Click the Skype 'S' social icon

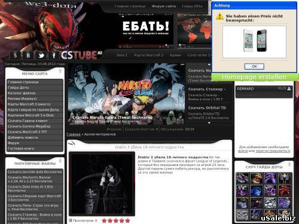pos(16,55)
